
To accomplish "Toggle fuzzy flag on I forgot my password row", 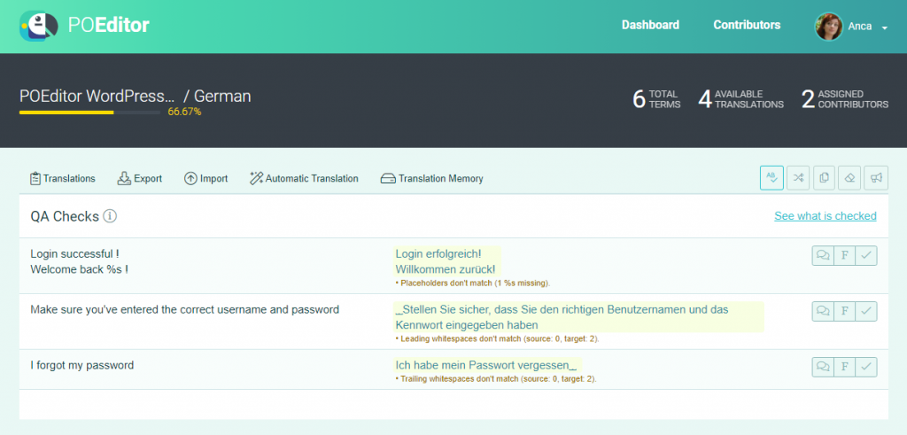I will pyautogui.click(x=844, y=367).
